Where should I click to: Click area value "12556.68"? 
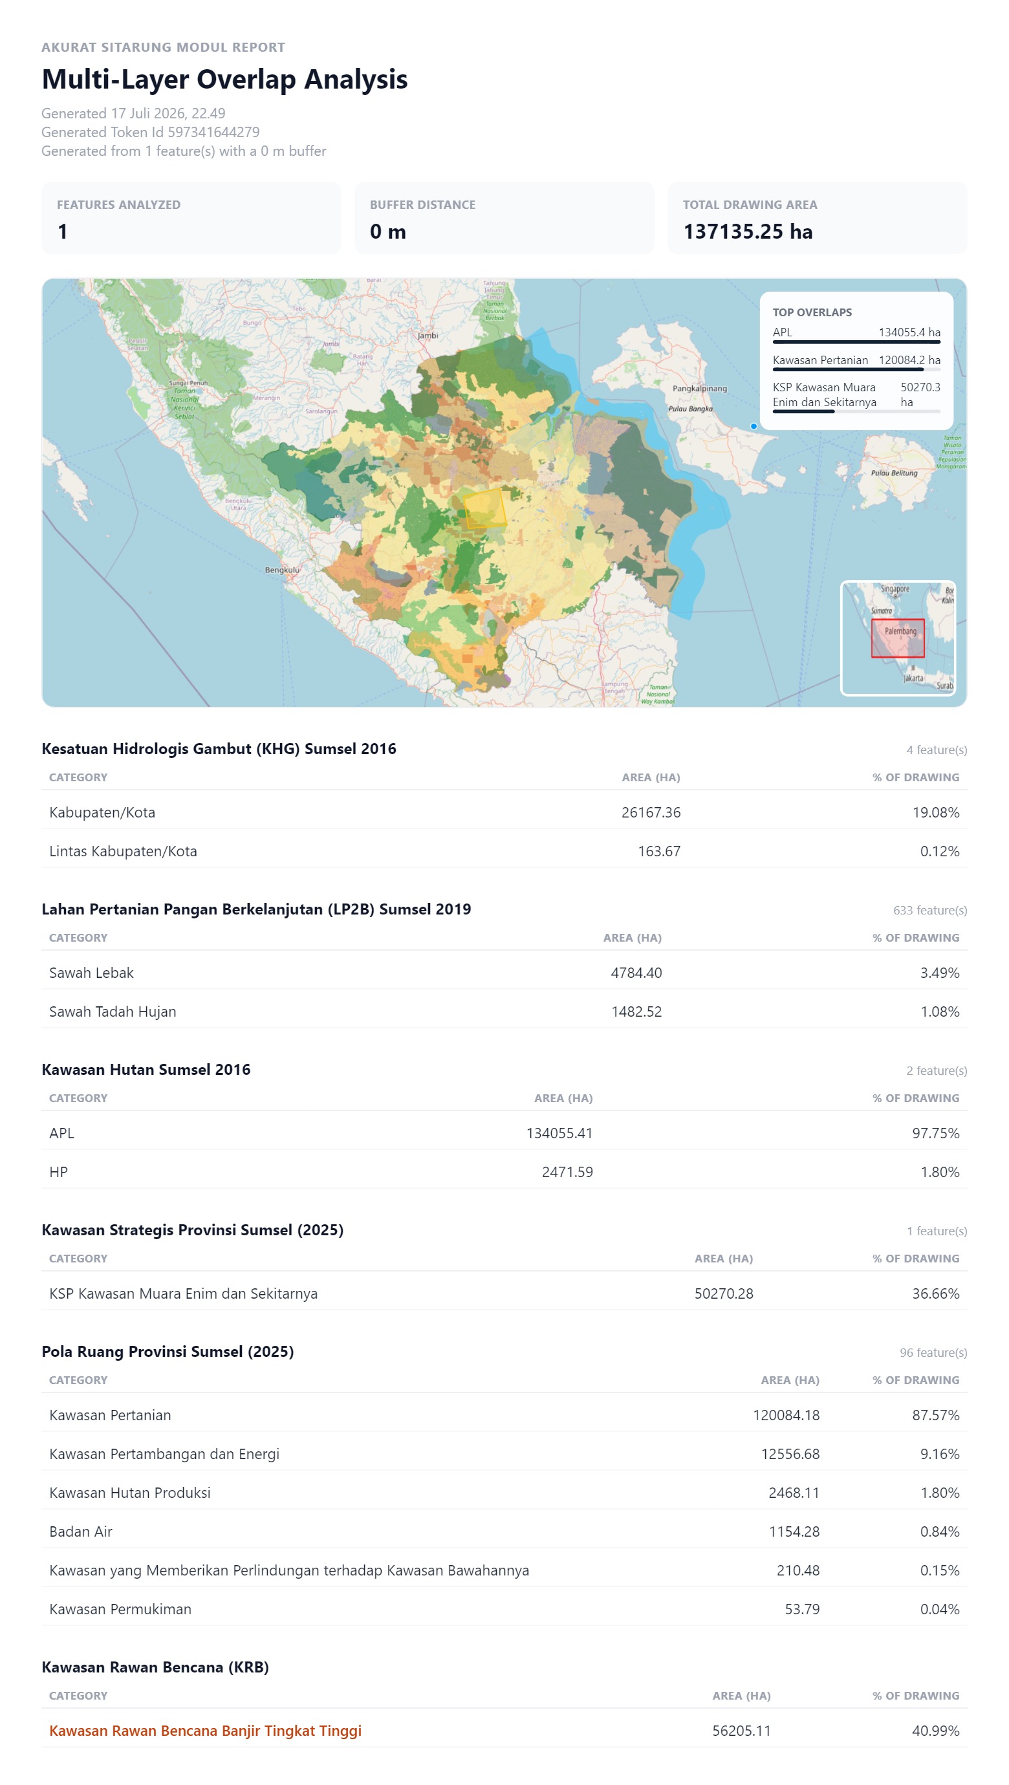pyautogui.click(x=790, y=1454)
